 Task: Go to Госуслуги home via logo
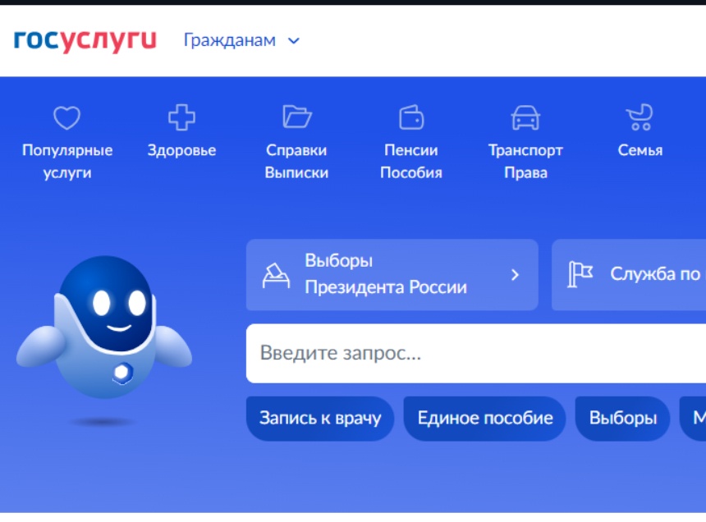[x=85, y=40]
